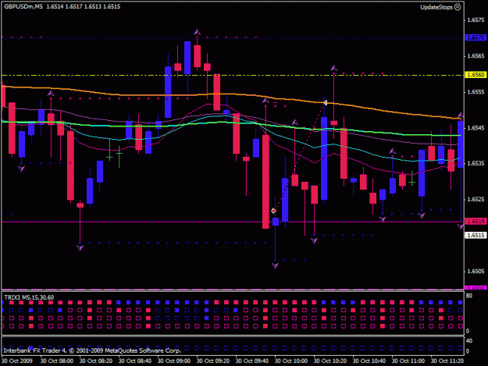Click the 1.6505 price axis label
The image size is (488, 366).
(476, 271)
